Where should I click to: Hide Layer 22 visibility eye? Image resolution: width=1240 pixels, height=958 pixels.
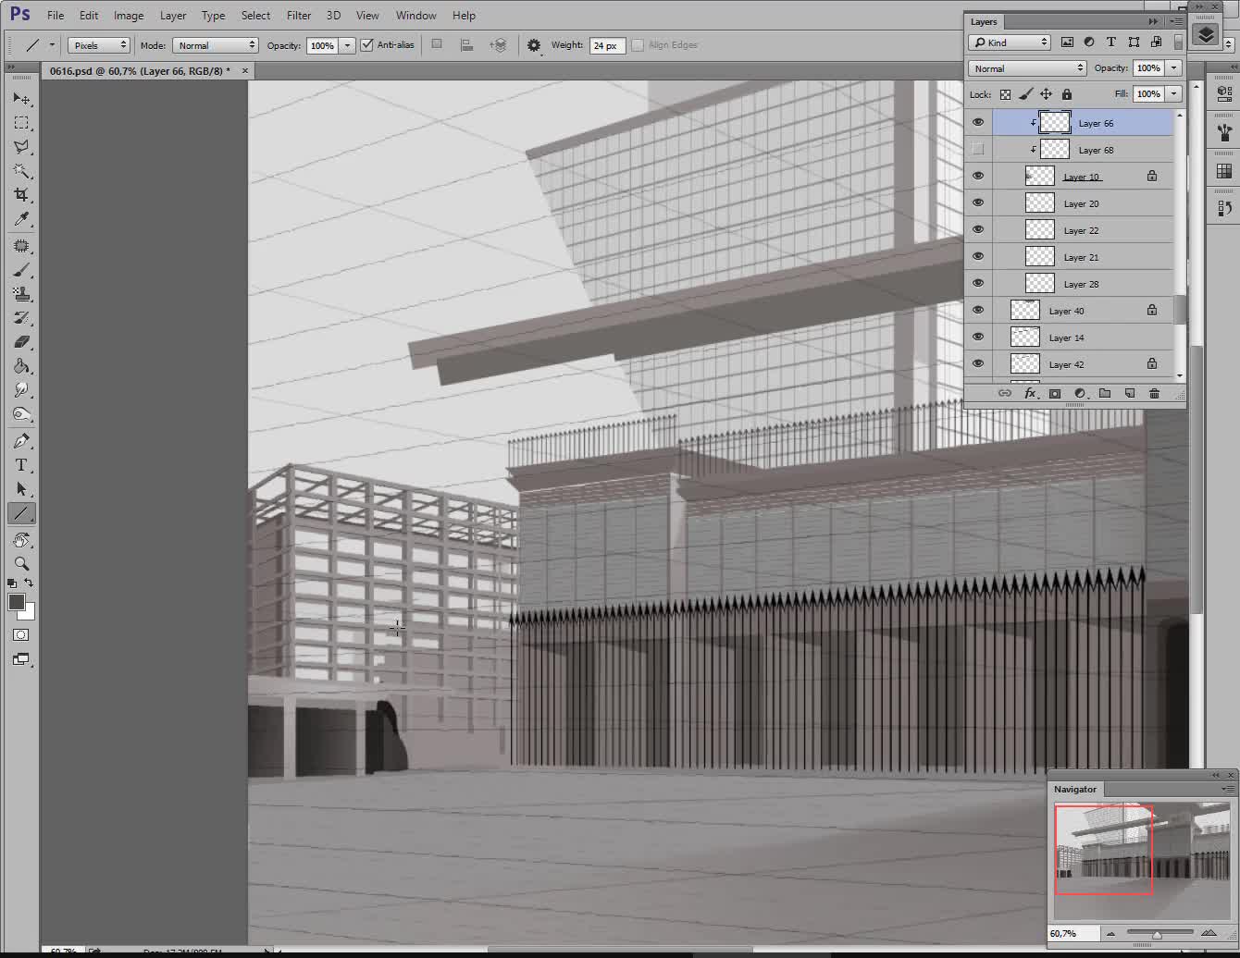click(x=978, y=229)
